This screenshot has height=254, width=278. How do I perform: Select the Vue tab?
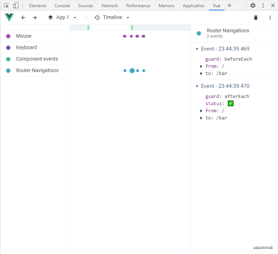click(x=217, y=6)
